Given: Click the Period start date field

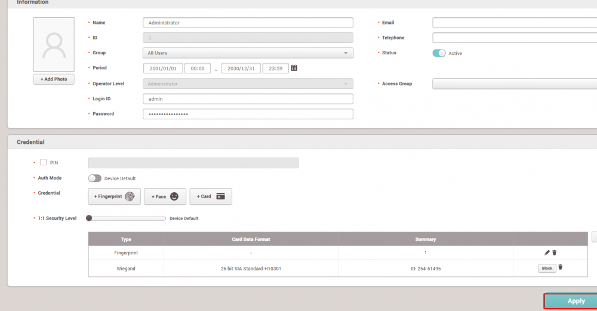Looking at the screenshot, I should (163, 68).
